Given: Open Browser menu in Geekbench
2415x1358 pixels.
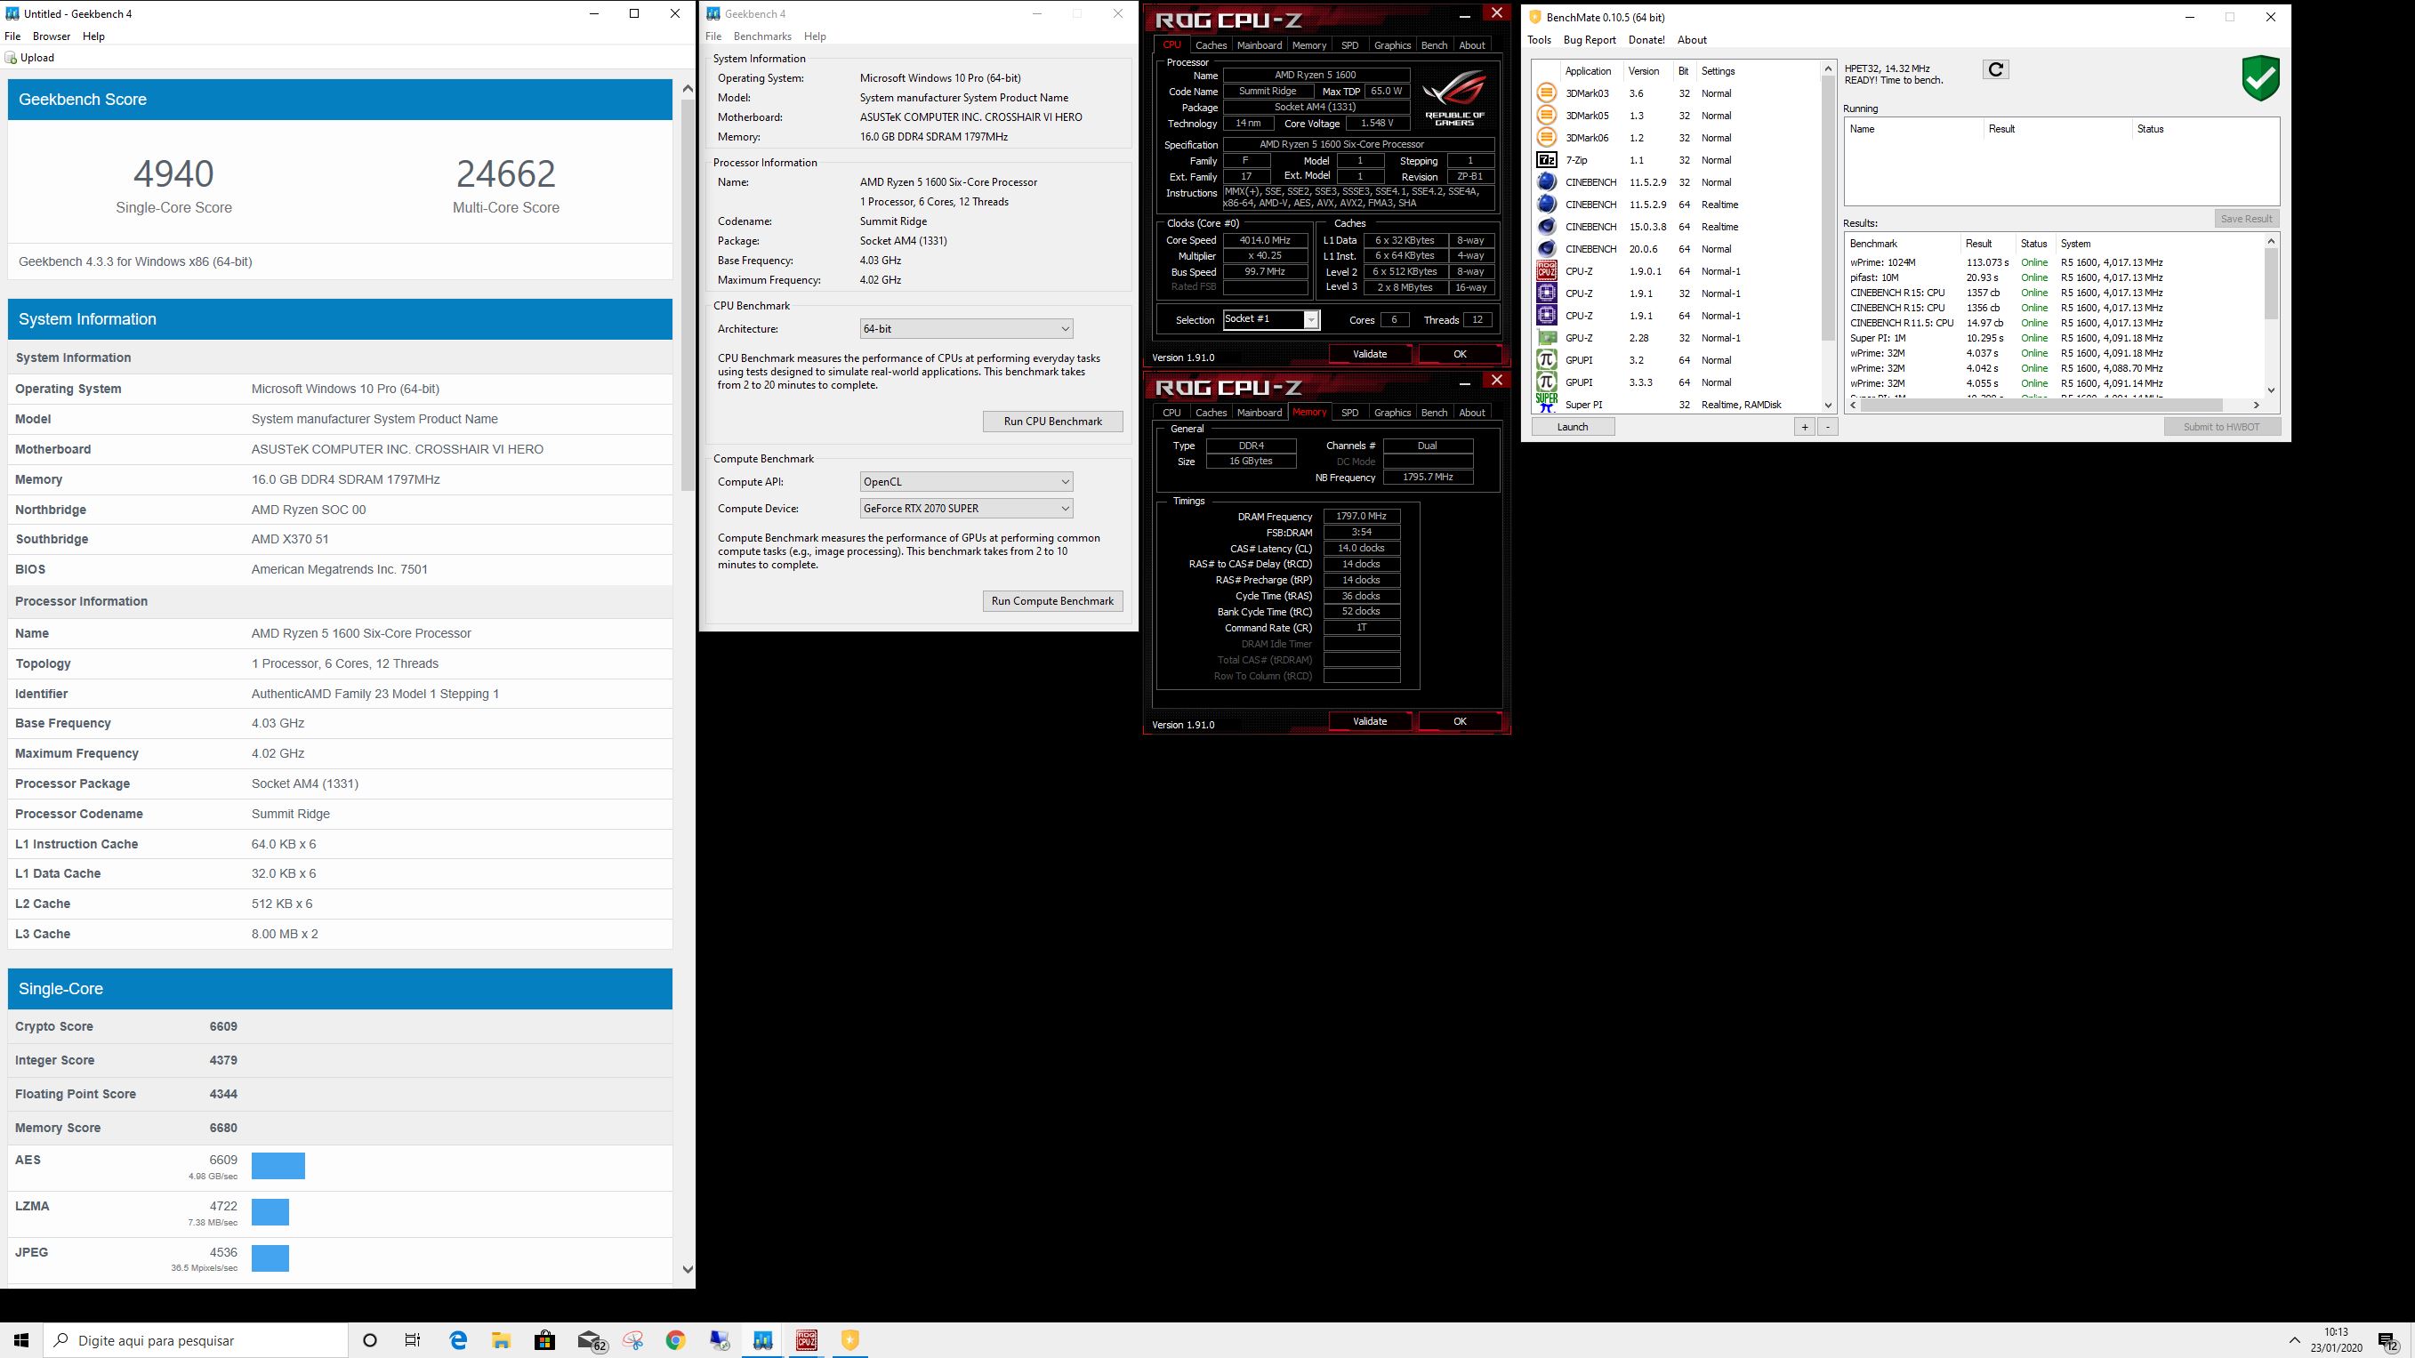Looking at the screenshot, I should (52, 36).
